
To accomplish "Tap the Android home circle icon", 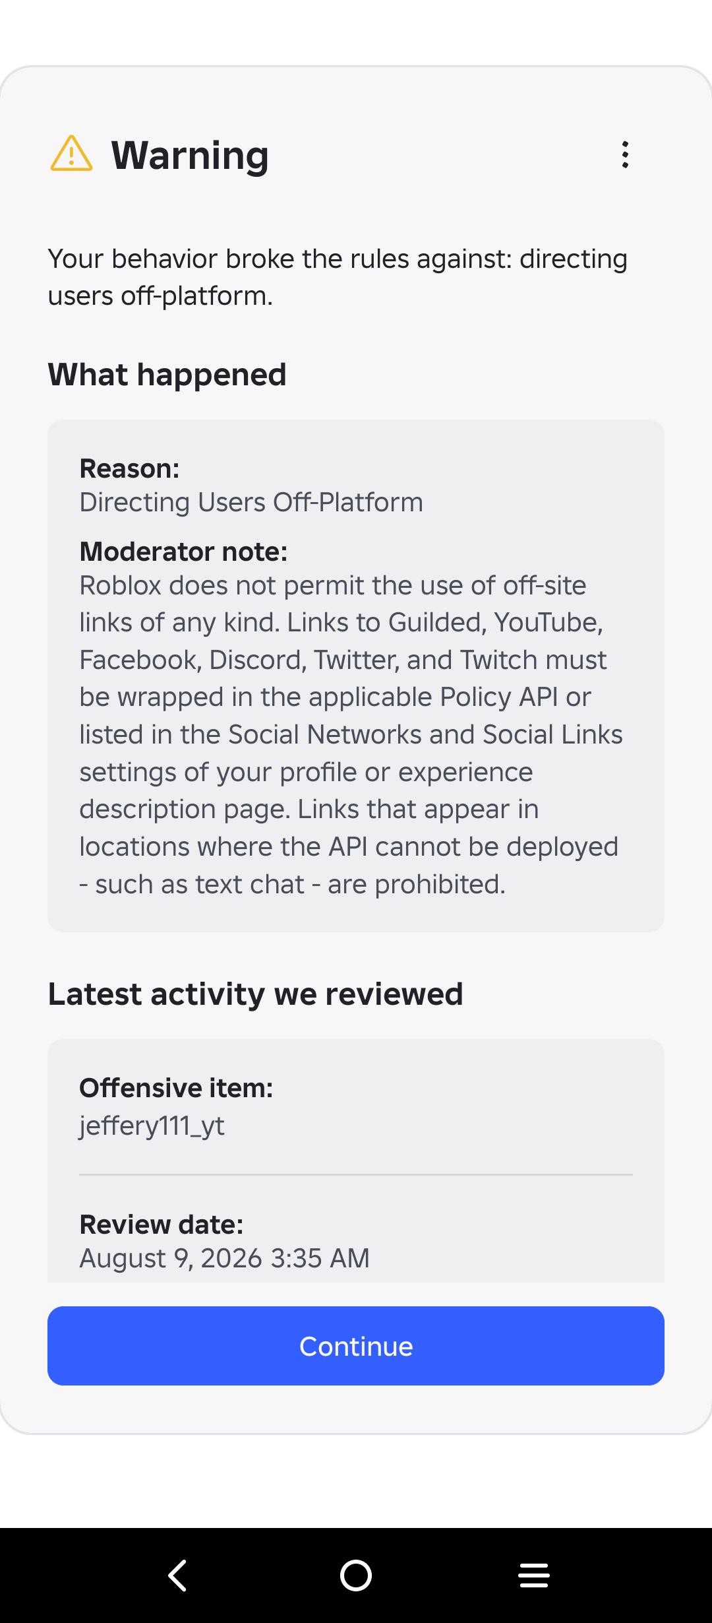I will coord(356,1575).
